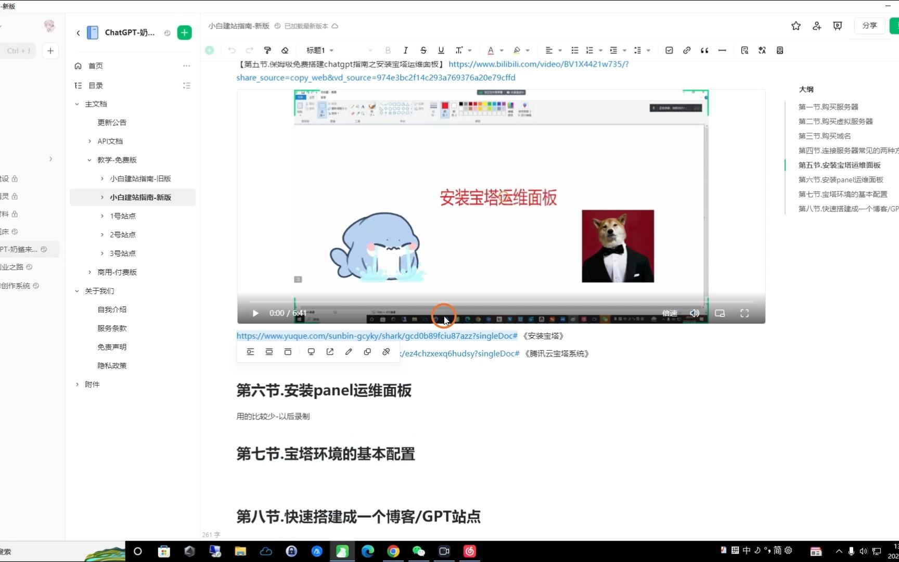Click the video progress bar
The height and width of the screenshot is (562, 899).
[501, 302]
